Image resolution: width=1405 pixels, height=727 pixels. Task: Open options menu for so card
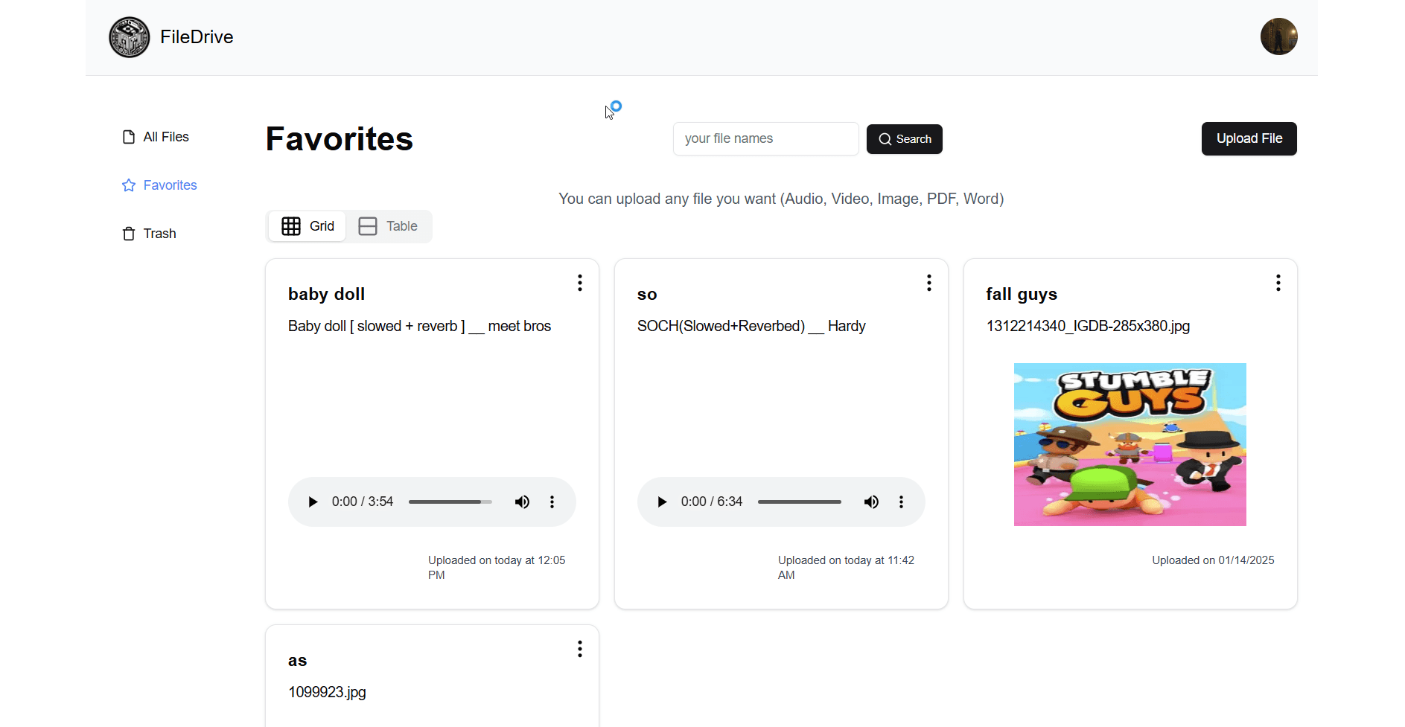pyautogui.click(x=929, y=283)
